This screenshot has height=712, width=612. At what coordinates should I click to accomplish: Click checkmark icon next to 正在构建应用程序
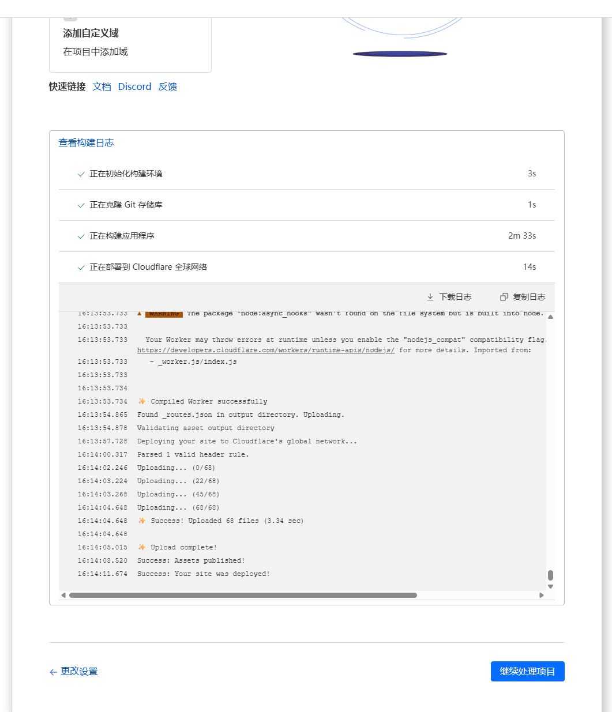pyautogui.click(x=81, y=236)
